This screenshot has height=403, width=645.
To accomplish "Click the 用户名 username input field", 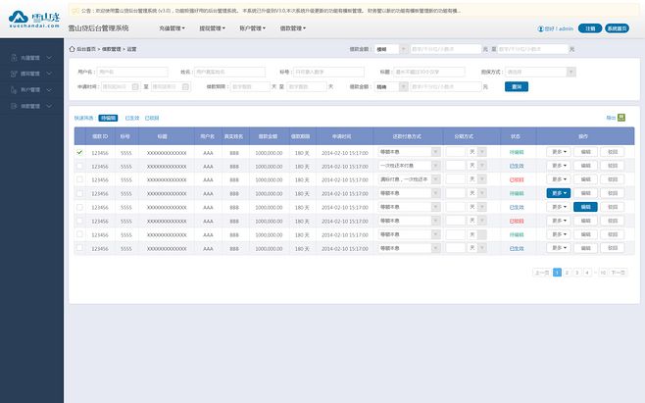I will click(132, 72).
